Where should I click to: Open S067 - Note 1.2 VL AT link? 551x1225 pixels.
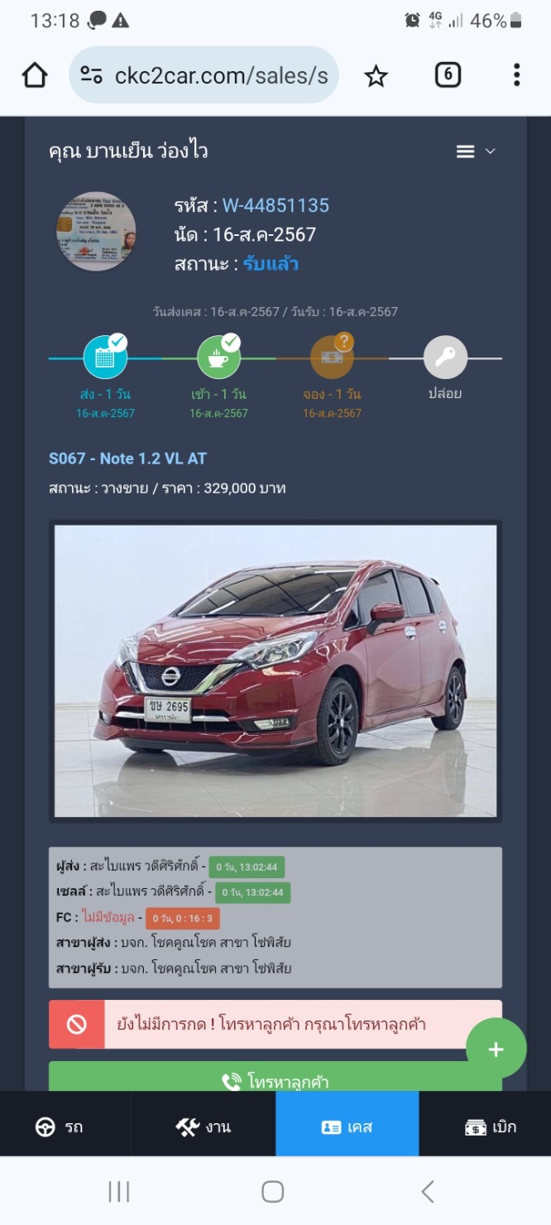point(127,459)
